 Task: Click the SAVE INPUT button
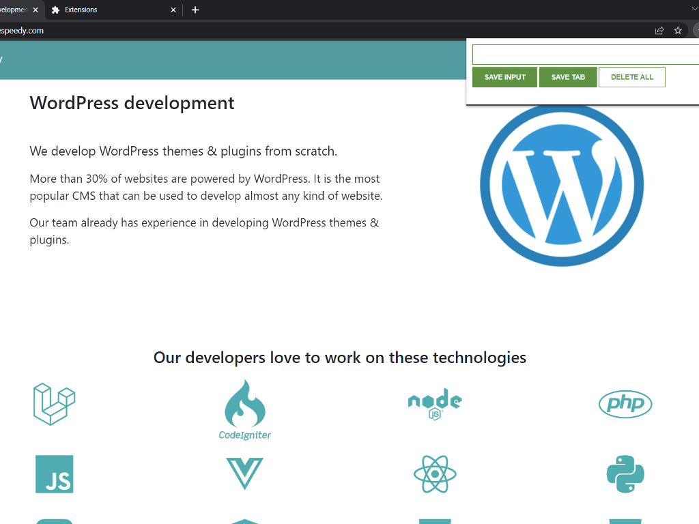click(504, 77)
